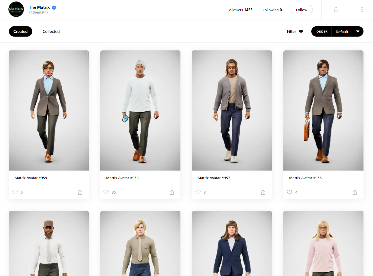Open Matrix Avatar #959 image
This screenshot has height=276, width=373.
tap(49, 110)
